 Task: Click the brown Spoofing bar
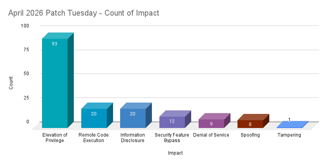pyautogui.click(x=250, y=124)
